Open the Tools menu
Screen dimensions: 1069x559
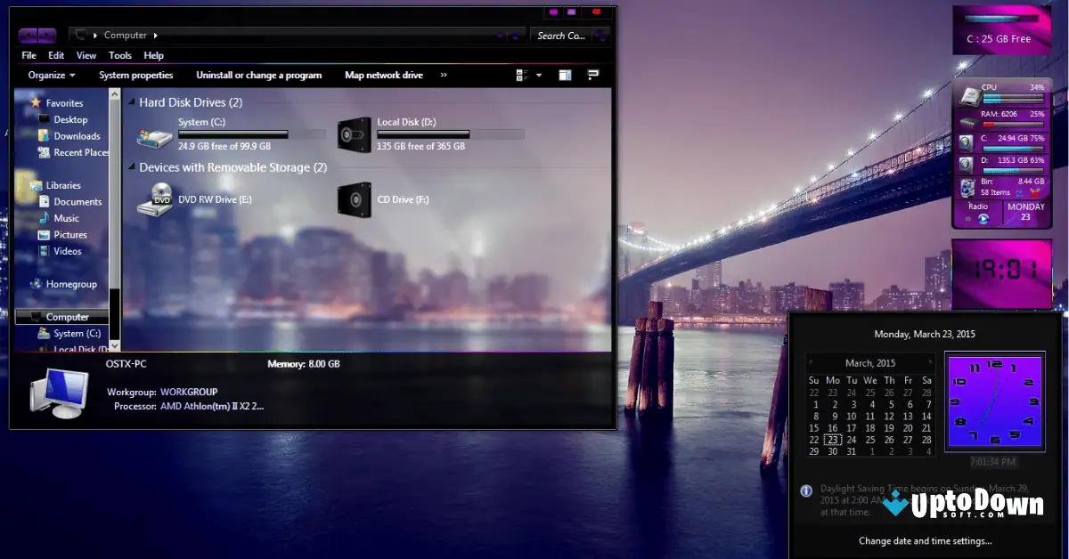point(119,54)
